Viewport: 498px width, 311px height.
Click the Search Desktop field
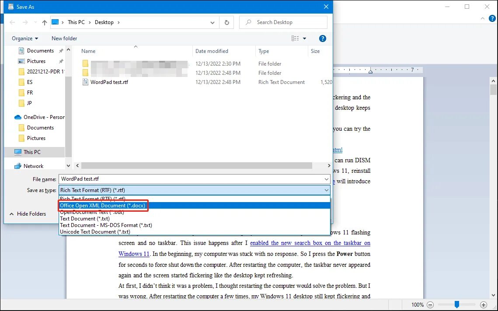283,22
